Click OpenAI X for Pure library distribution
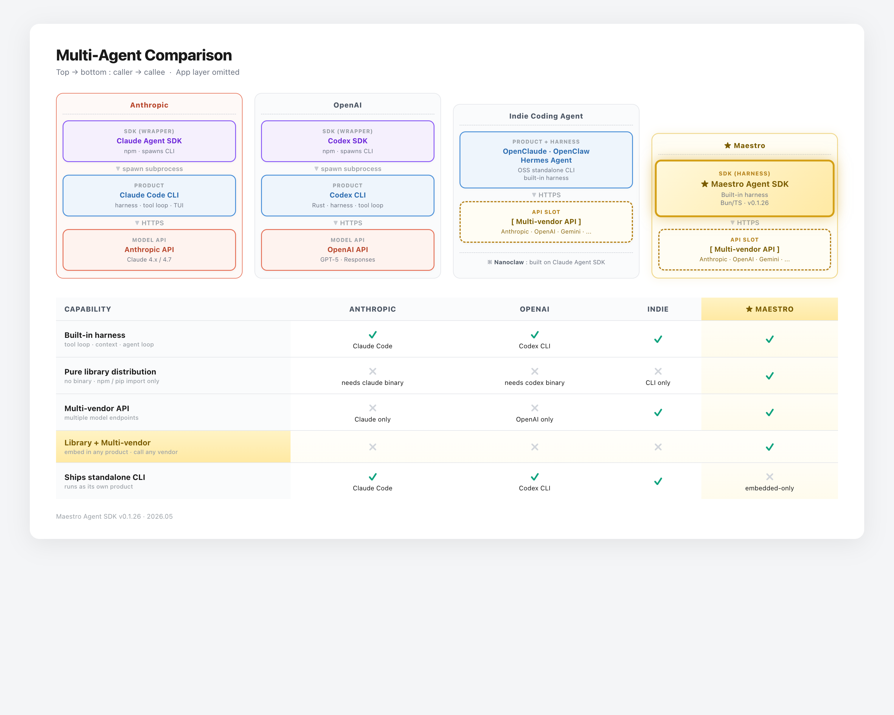 pyautogui.click(x=535, y=371)
